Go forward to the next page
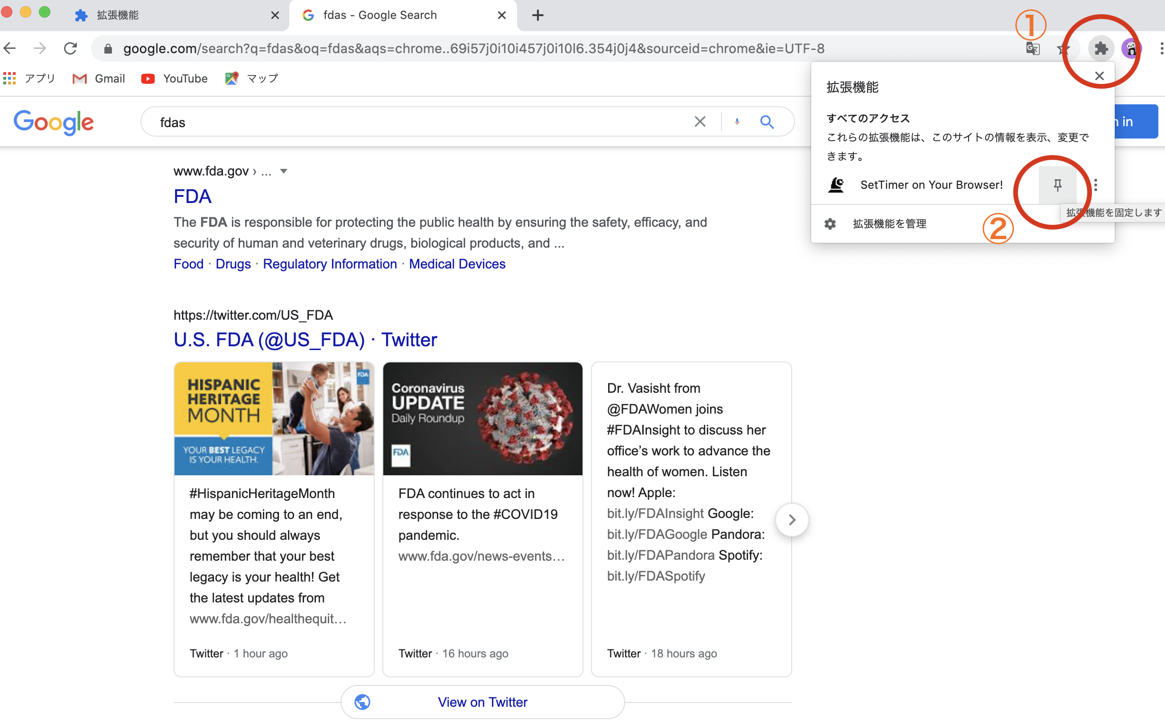 coord(40,48)
